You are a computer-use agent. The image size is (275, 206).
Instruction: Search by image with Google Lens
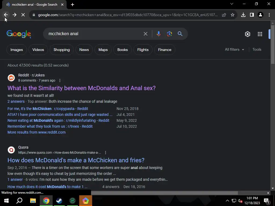pos(169,34)
